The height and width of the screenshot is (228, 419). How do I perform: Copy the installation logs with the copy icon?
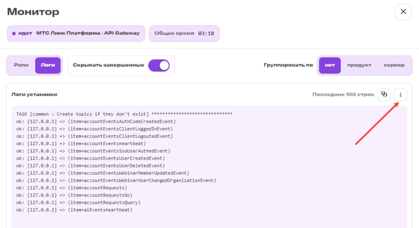click(x=384, y=95)
